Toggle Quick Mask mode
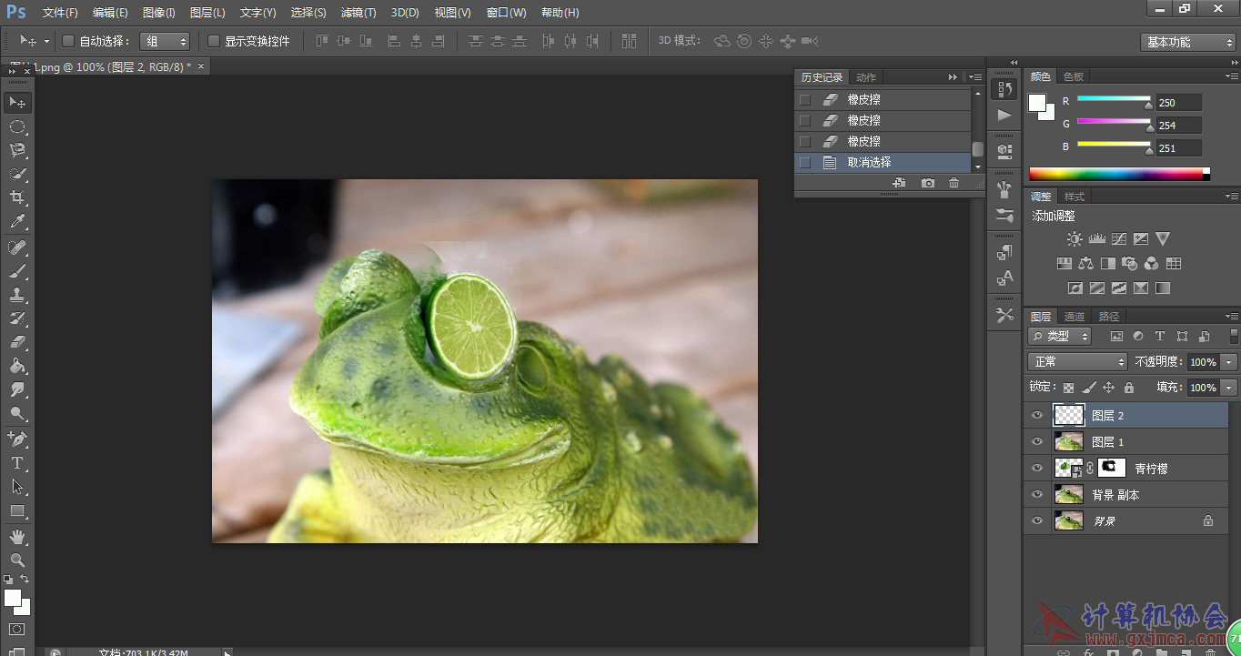Viewport: 1241px width, 656px height. [17, 630]
